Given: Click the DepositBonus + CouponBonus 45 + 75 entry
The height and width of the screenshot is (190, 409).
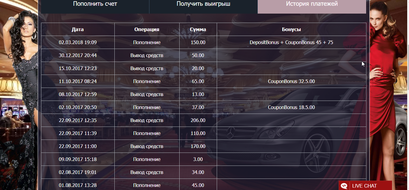Looking at the screenshot, I should coord(291,42).
